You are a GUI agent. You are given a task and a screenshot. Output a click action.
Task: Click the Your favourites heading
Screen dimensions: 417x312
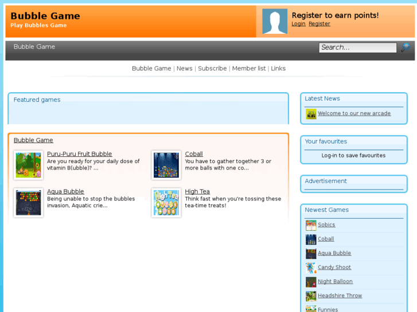point(326,141)
